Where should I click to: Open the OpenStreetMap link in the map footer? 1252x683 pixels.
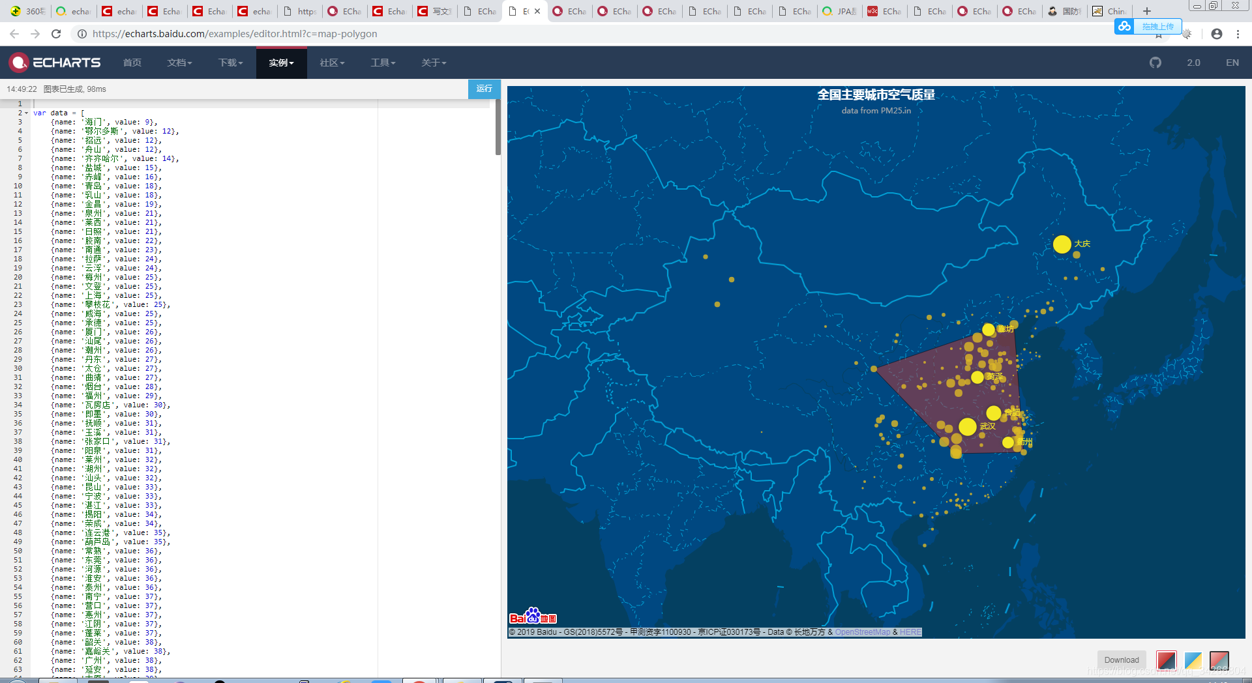point(862,632)
